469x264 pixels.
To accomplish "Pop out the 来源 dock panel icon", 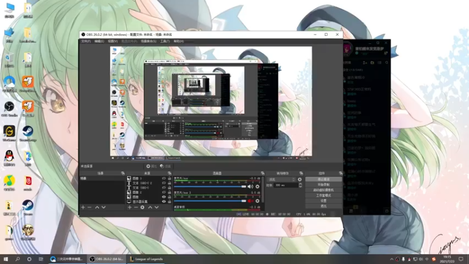I will (169, 173).
